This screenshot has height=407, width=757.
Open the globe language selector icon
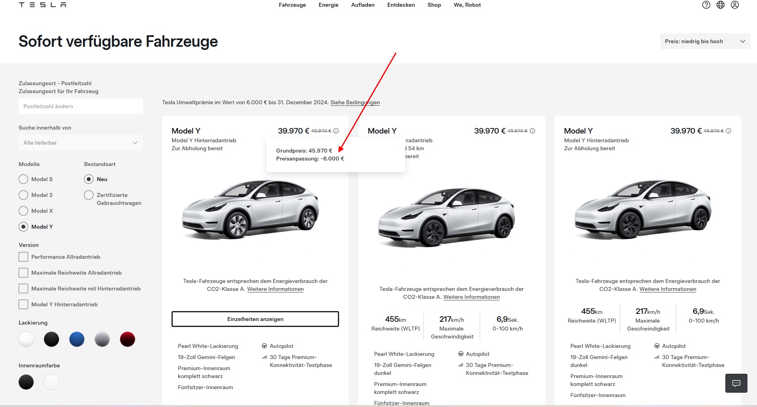[721, 5]
